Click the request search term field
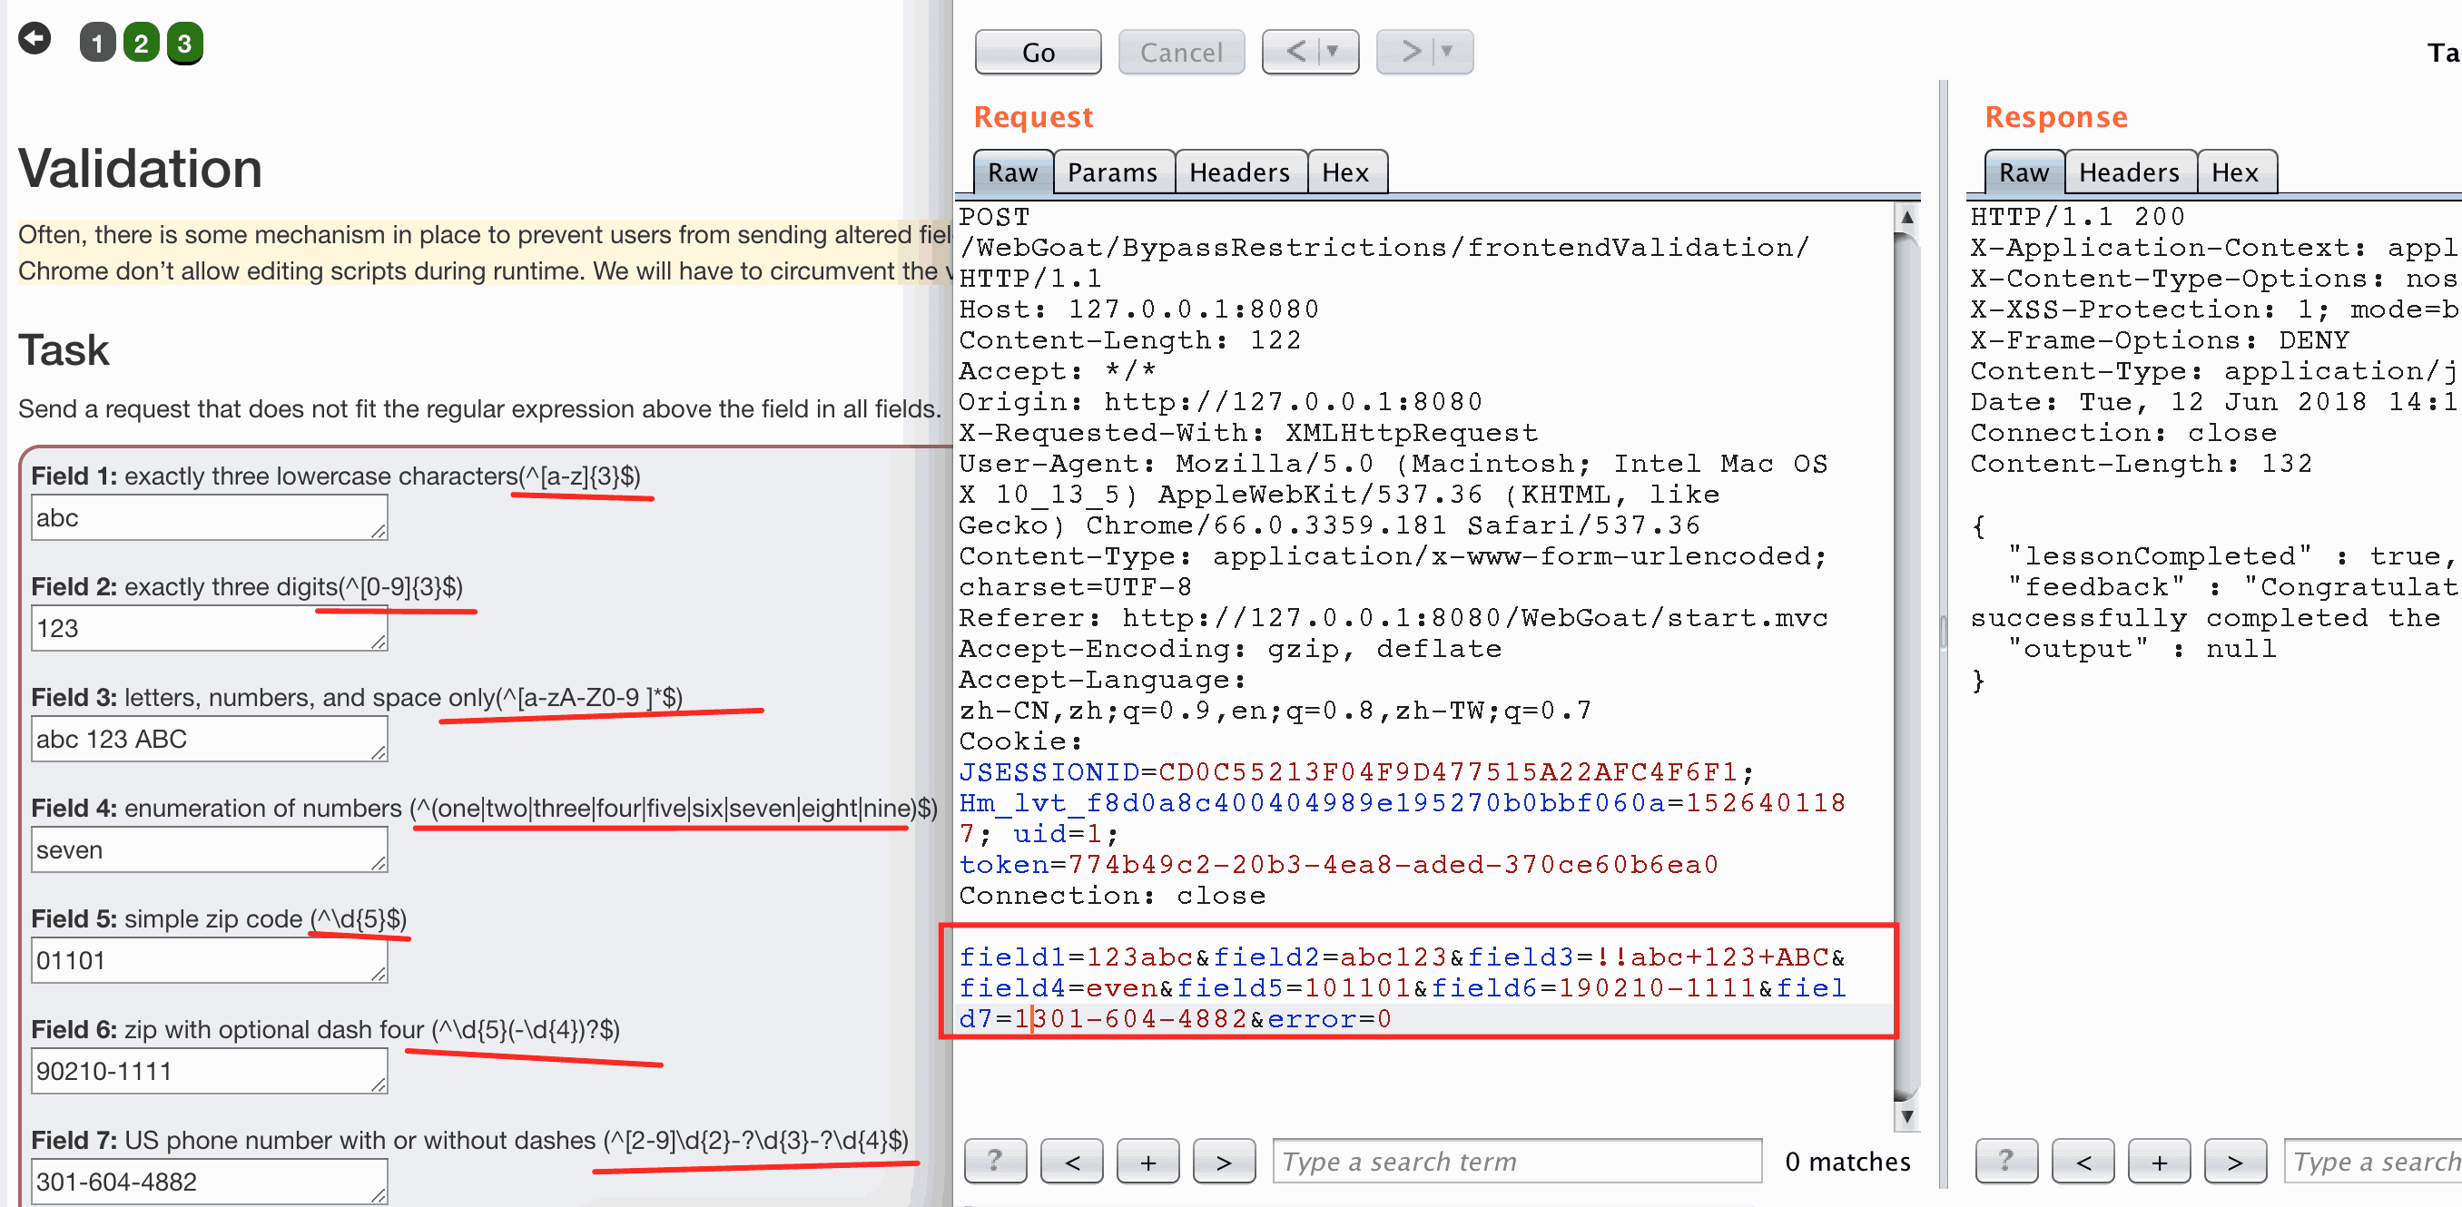This screenshot has height=1207, width=2462. coord(1517,1161)
